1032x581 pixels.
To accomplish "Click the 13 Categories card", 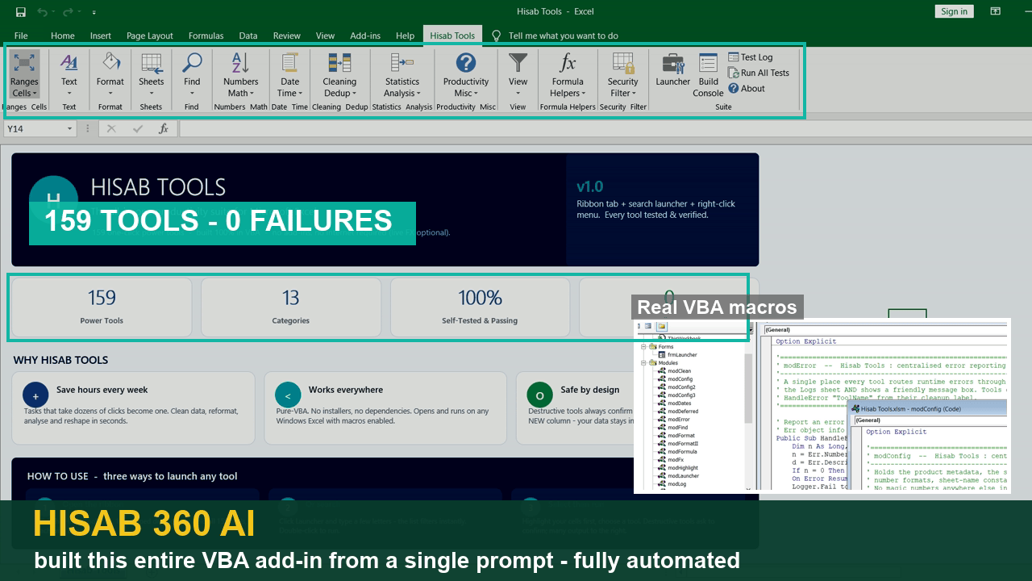I will click(290, 307).
